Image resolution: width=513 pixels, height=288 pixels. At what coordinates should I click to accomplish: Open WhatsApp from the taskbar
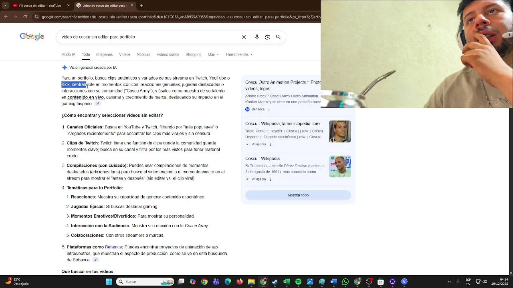click(345, 282)
